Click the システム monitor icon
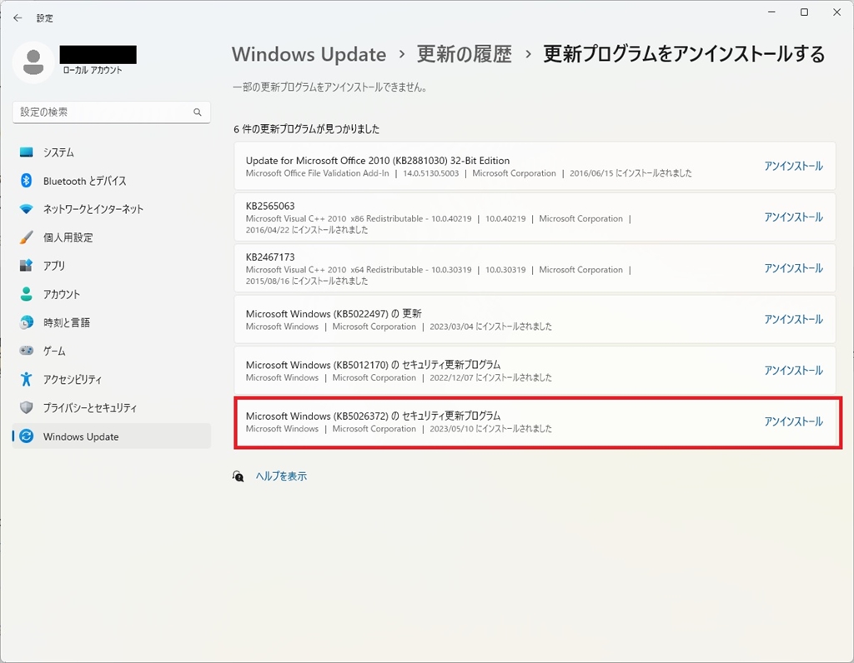Image resolution: width=854 pixels, height=663 pixels. (x=26, y=152)
